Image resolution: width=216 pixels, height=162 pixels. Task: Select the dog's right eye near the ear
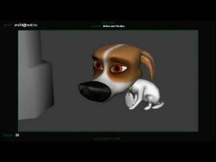pos(119,69)
